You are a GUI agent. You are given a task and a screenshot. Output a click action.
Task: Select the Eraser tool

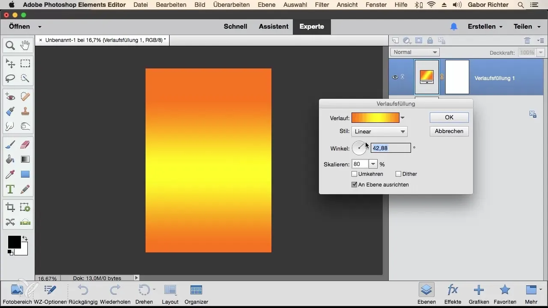(25, 145)
